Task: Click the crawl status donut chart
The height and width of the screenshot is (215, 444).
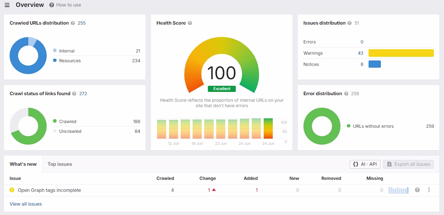Action: pyautogui.click(x=28, y=126)
